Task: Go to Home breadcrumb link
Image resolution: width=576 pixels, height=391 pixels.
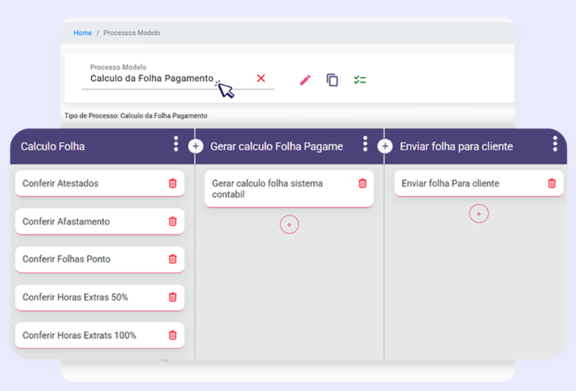Action: [x=83, y=33]
